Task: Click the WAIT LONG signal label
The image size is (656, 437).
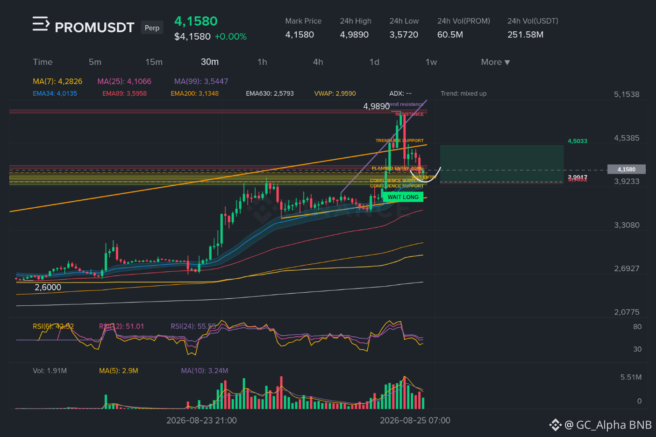Action: [403, 197]
